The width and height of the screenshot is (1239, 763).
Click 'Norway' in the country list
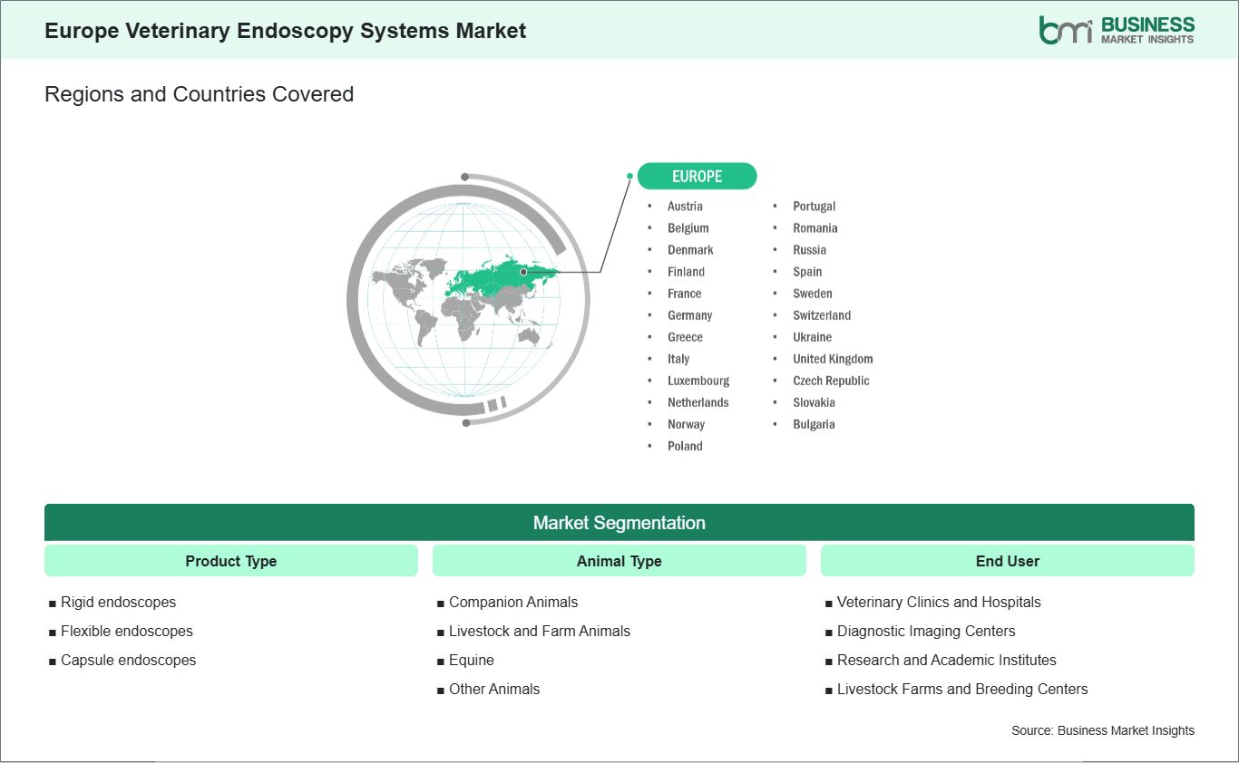tap(686, 424)
